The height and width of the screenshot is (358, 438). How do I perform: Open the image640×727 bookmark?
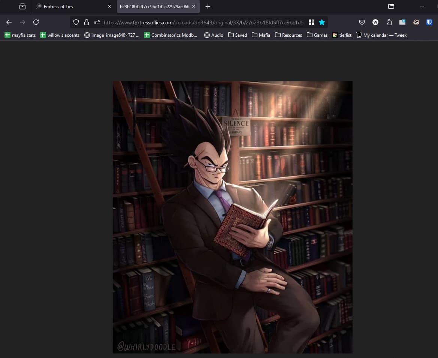point(112,35)
